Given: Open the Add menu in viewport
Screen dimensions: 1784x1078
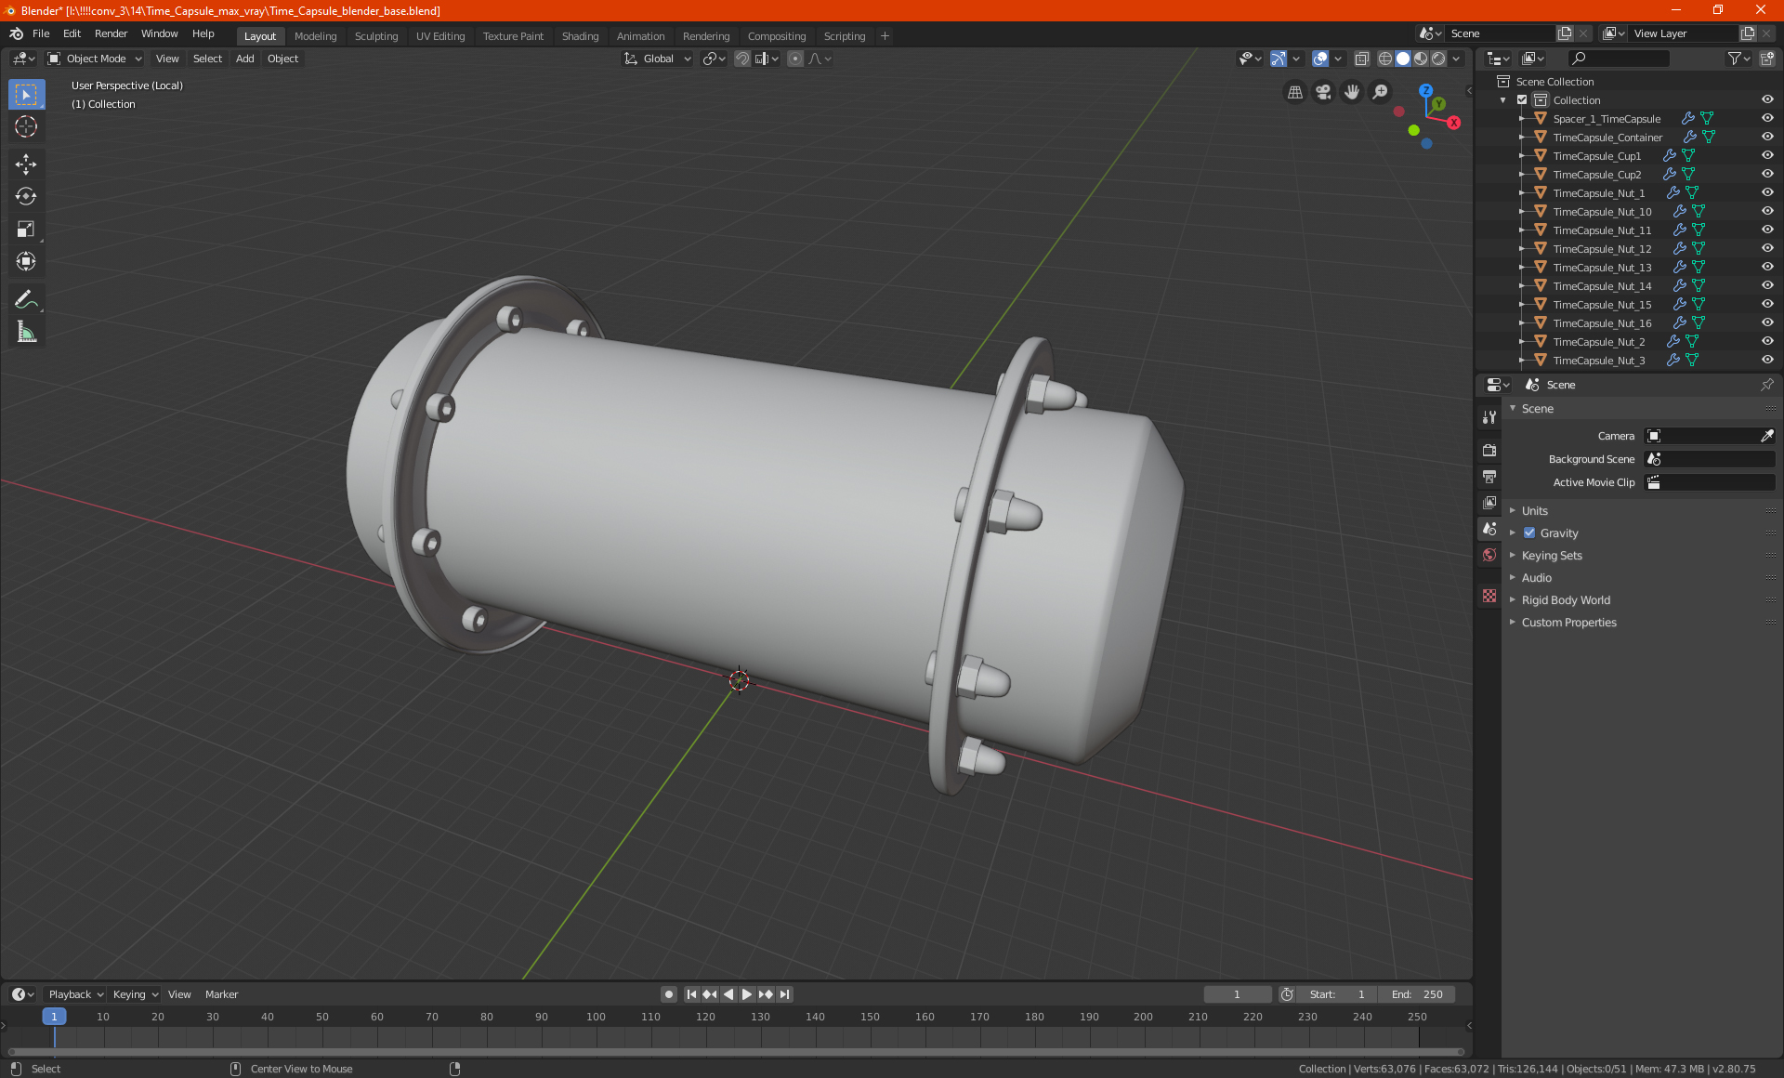Looking at the screenshot, I should pos(244,59).
